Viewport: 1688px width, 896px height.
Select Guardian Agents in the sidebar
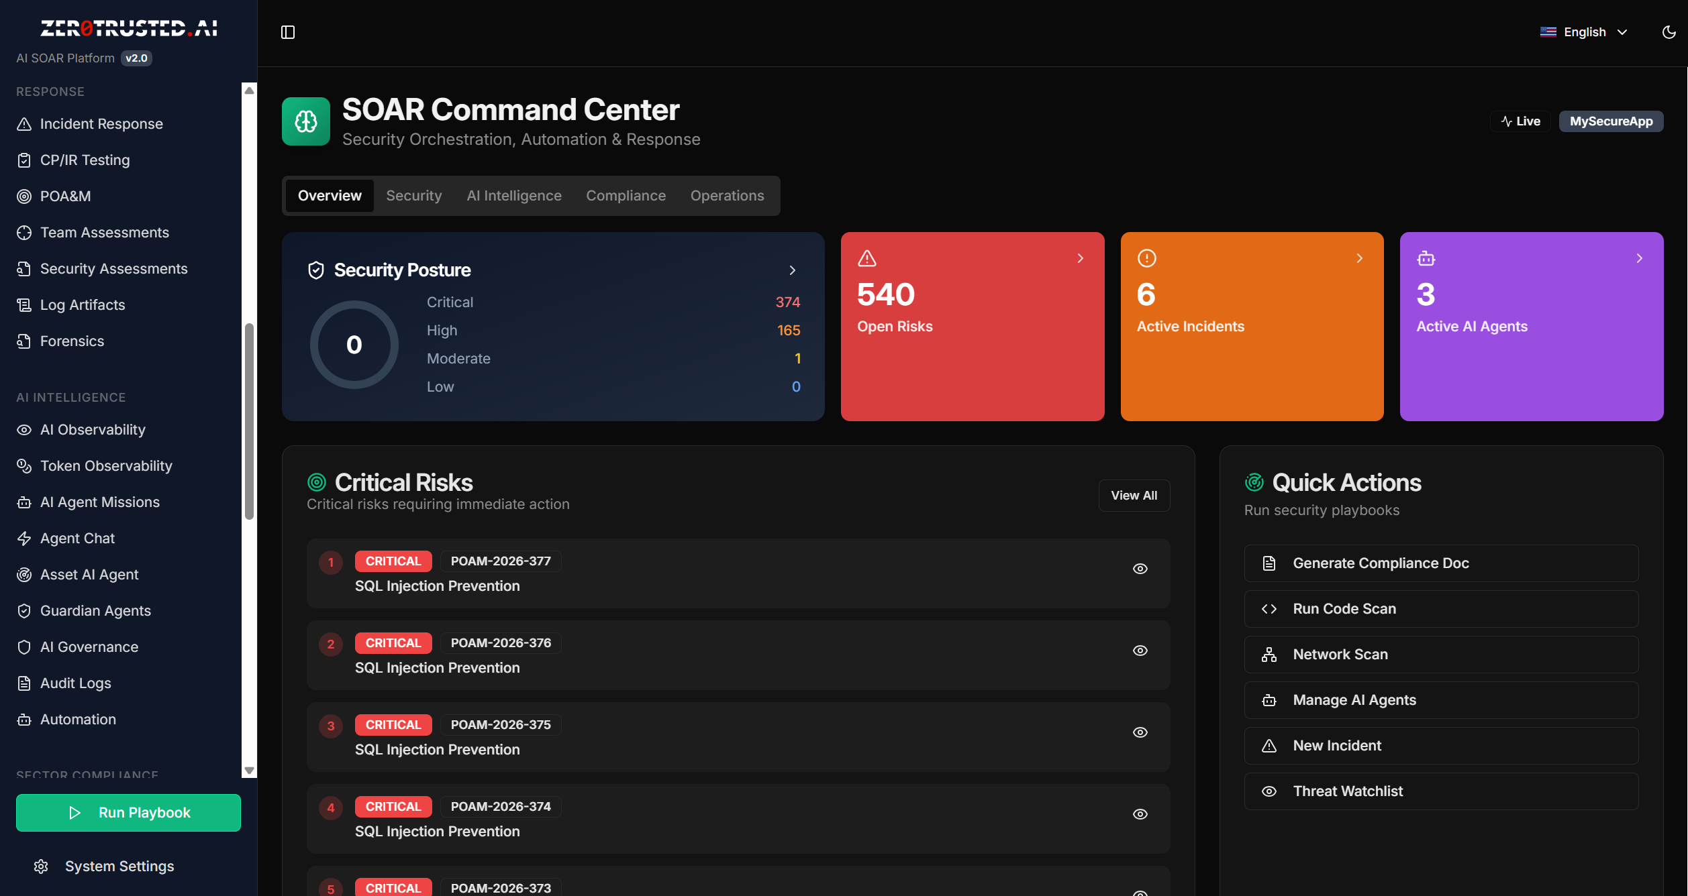point(95,611)
